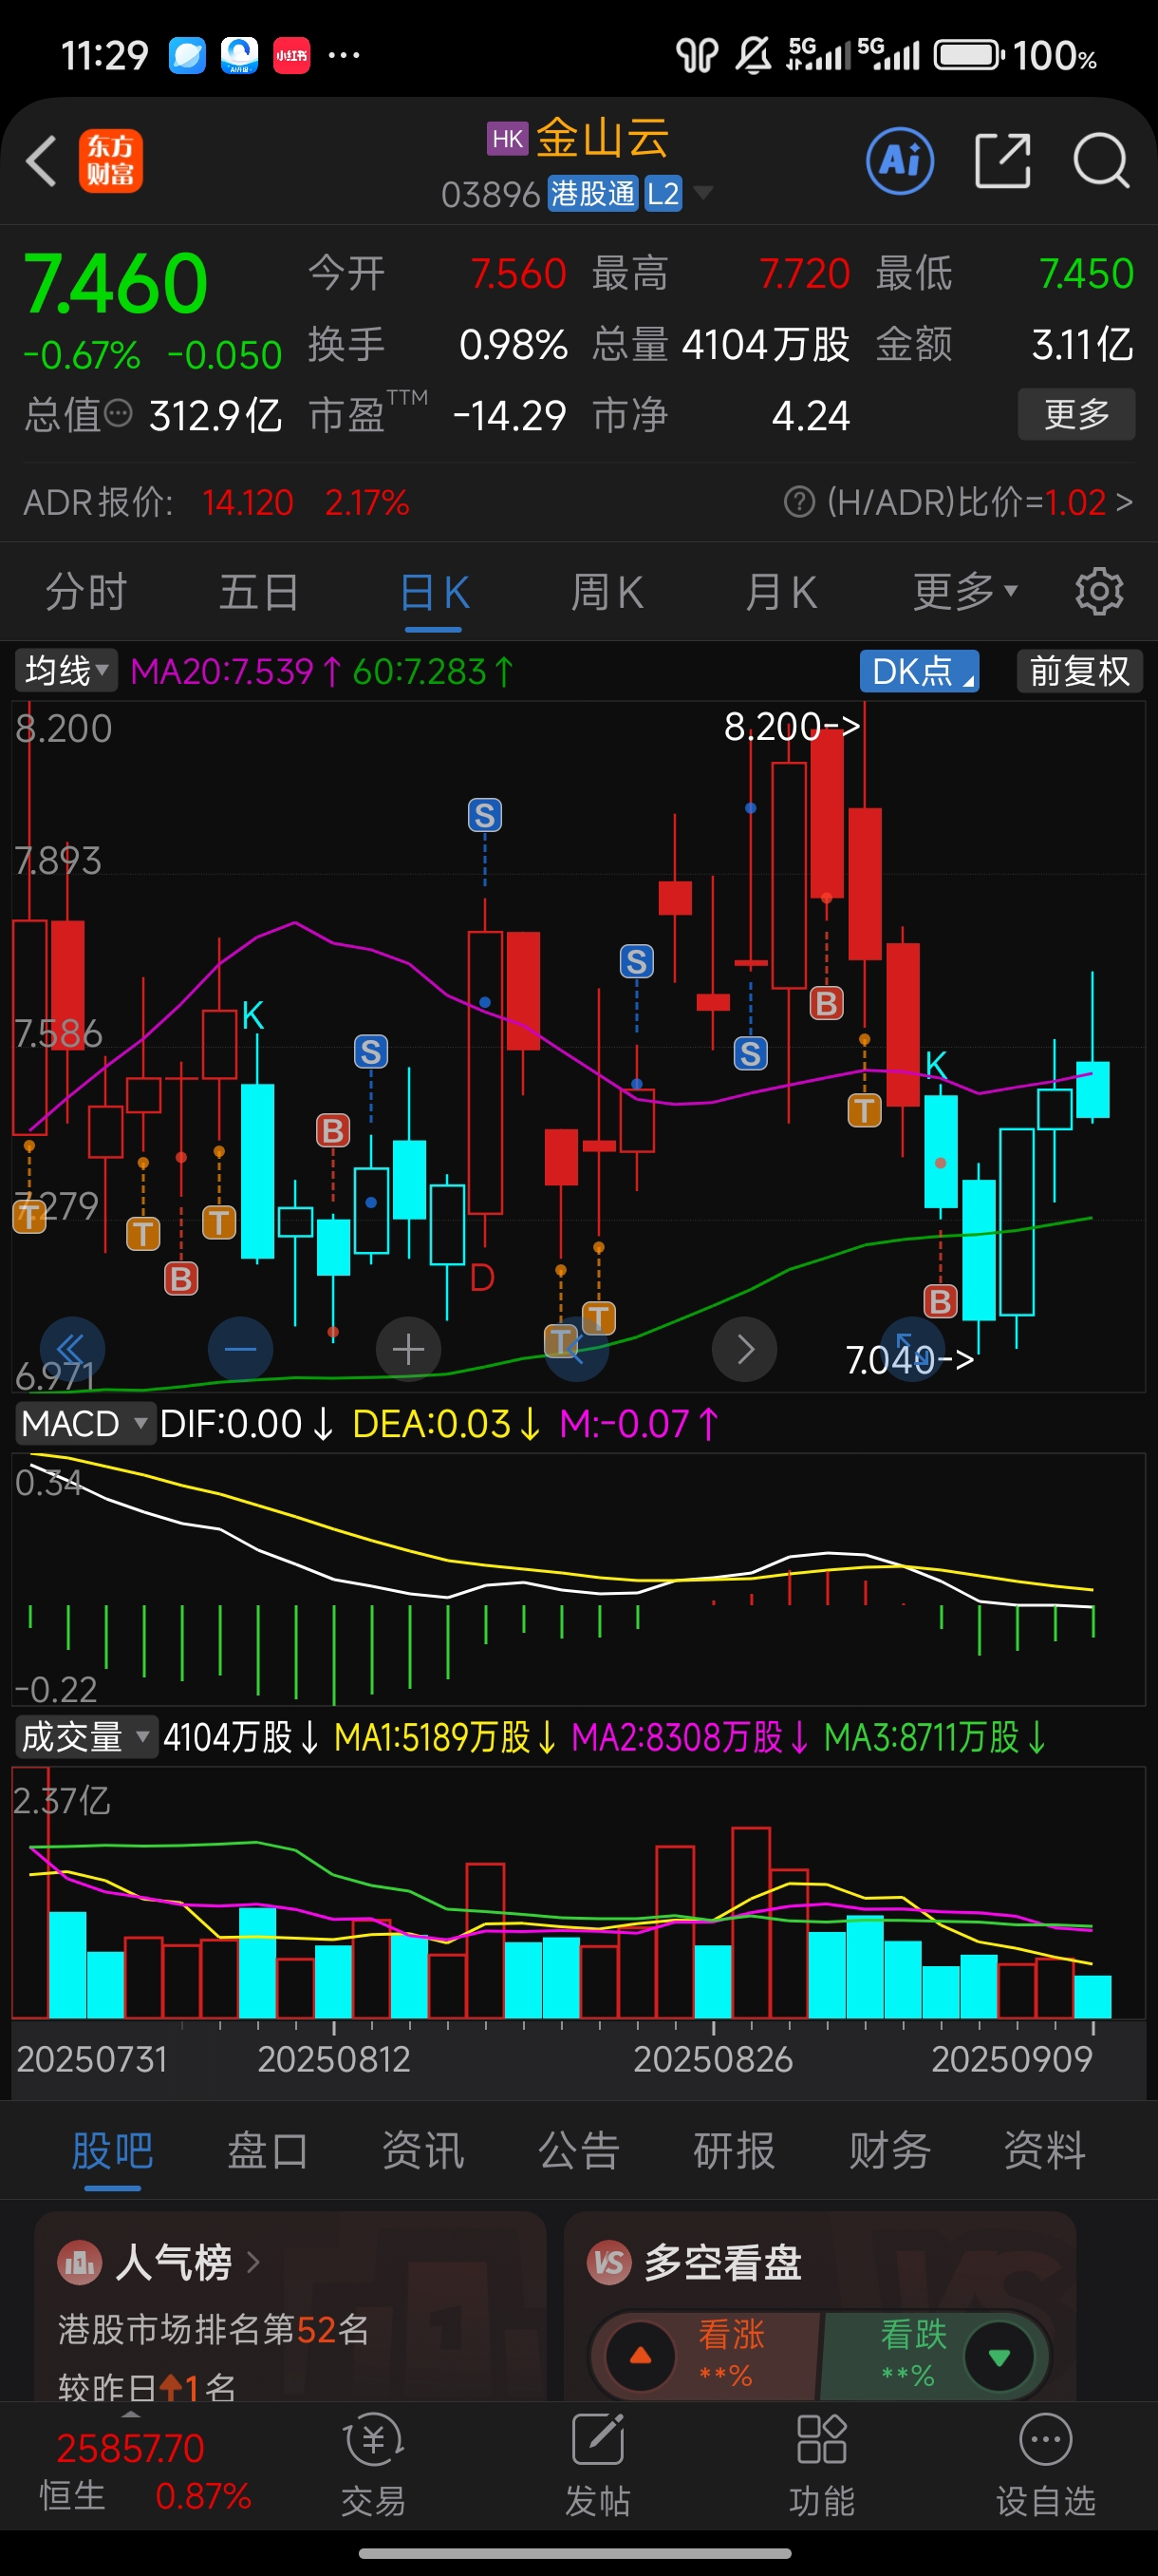Image resolution: width=1158 pixels, height=2576 pixels.
Task: Tap 设自选 in the bottom bar
Action: click(x=1046, y=2465)
